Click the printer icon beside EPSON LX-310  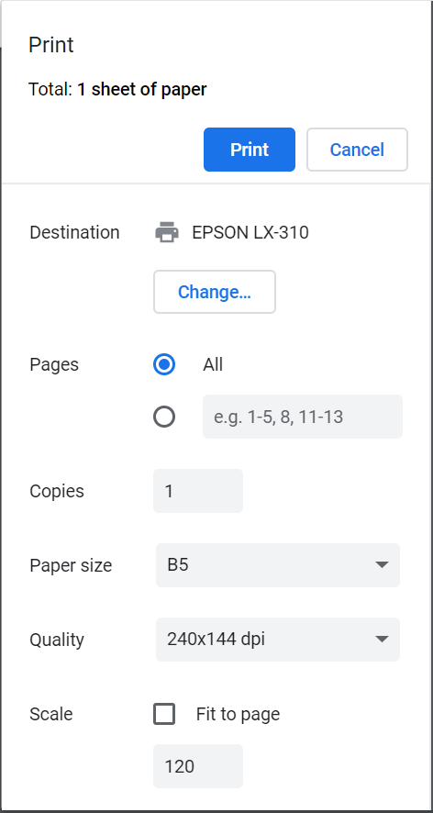point(167,232)
